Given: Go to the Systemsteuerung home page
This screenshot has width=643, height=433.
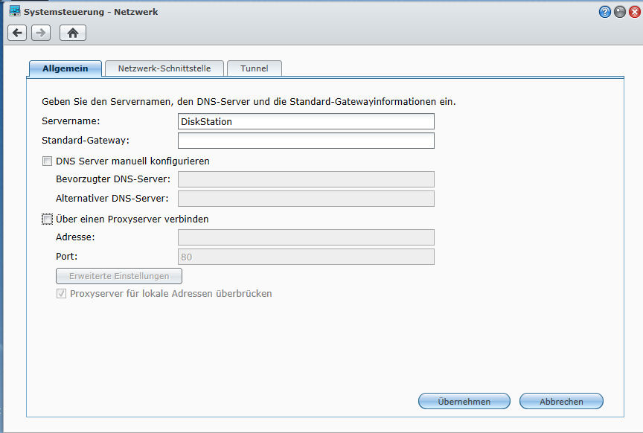Looking at the screenshot, I should (x=73, y=33).
